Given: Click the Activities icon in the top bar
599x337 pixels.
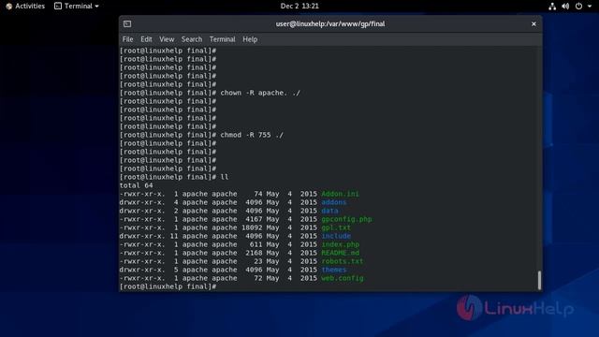Looking at the screenshot, I should [x=9, y=7].
